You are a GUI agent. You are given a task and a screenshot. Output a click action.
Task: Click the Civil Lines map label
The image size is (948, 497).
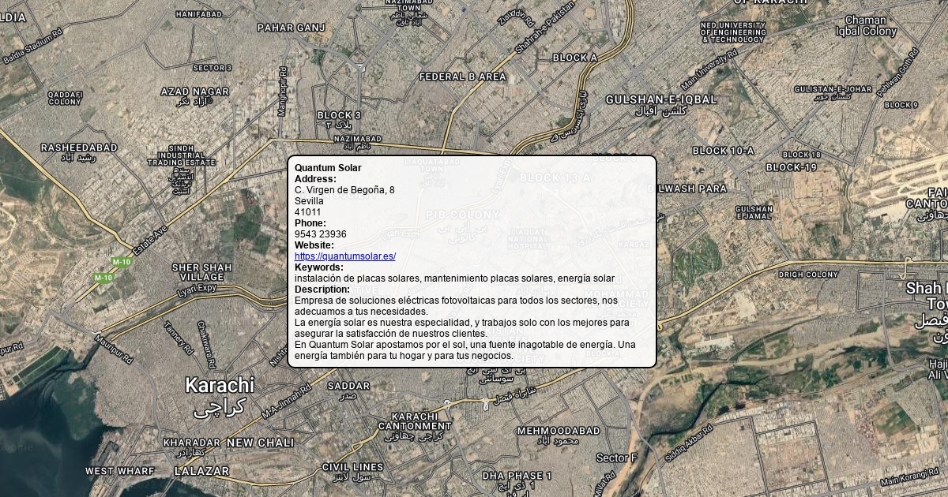click(x=352, y=467)
